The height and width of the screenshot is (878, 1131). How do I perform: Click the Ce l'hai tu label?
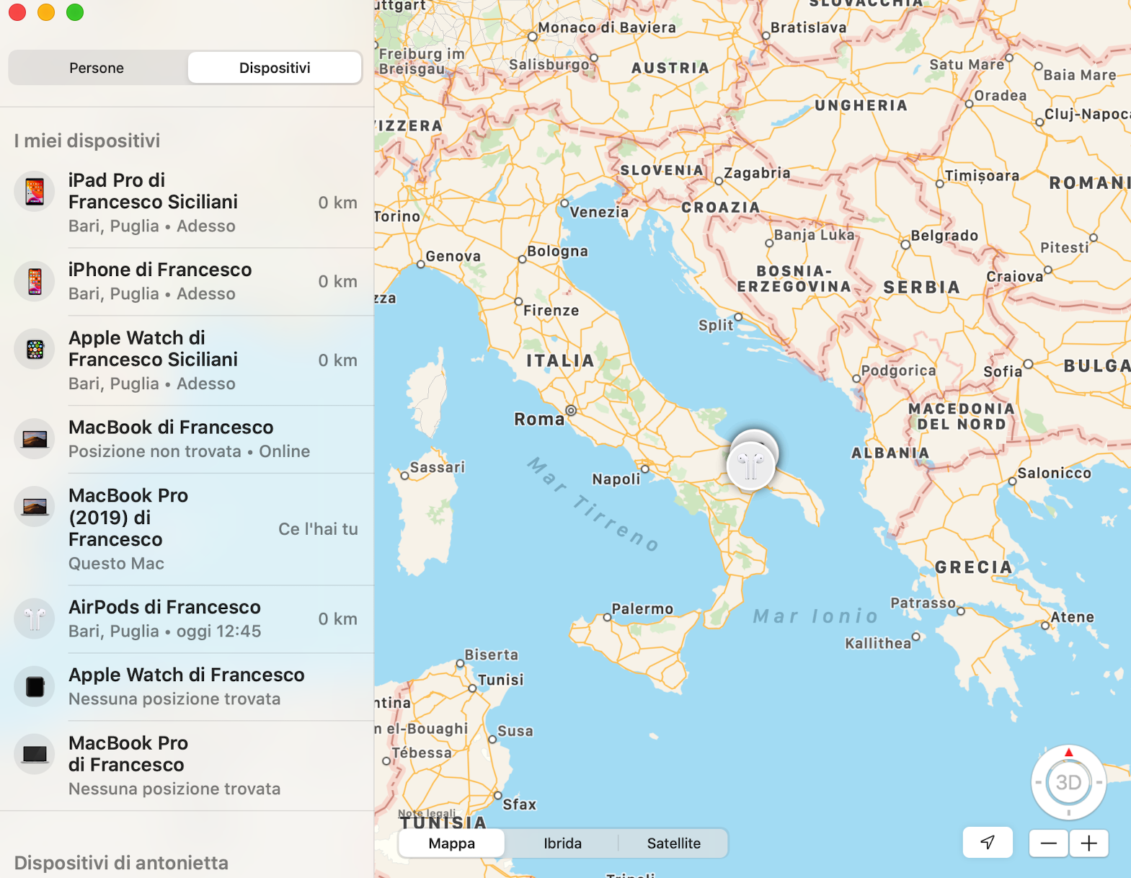[318, 529]
